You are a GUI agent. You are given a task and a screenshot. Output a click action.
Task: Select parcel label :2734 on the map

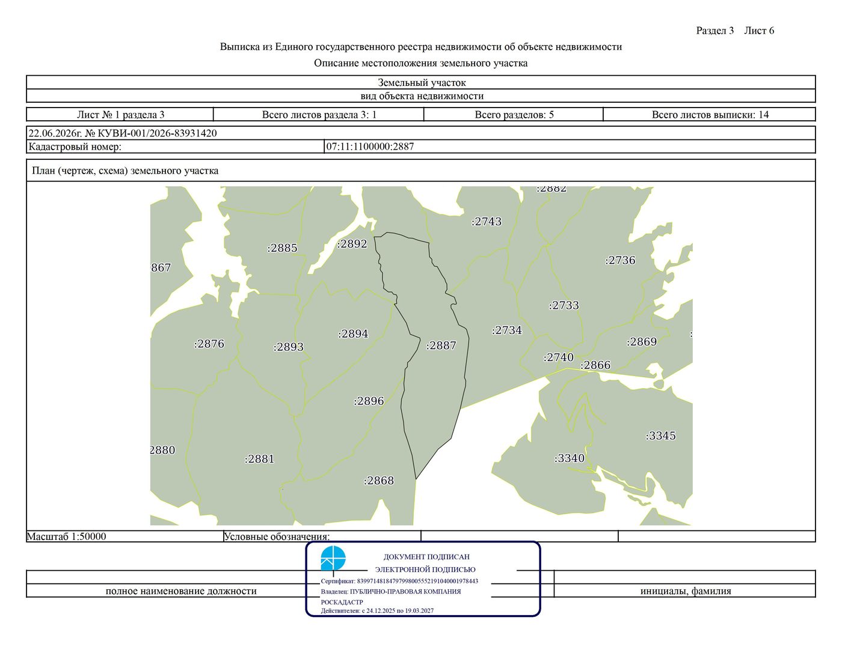[507, 330]
